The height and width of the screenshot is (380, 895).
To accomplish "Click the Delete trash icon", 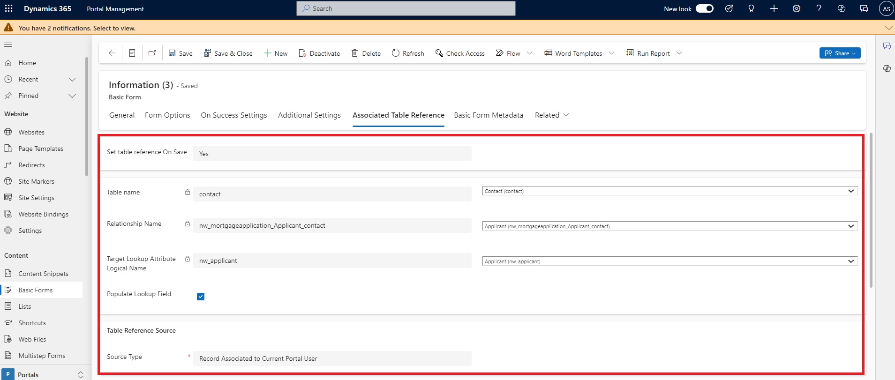I will pyautogui.click(x=355, y=53).
